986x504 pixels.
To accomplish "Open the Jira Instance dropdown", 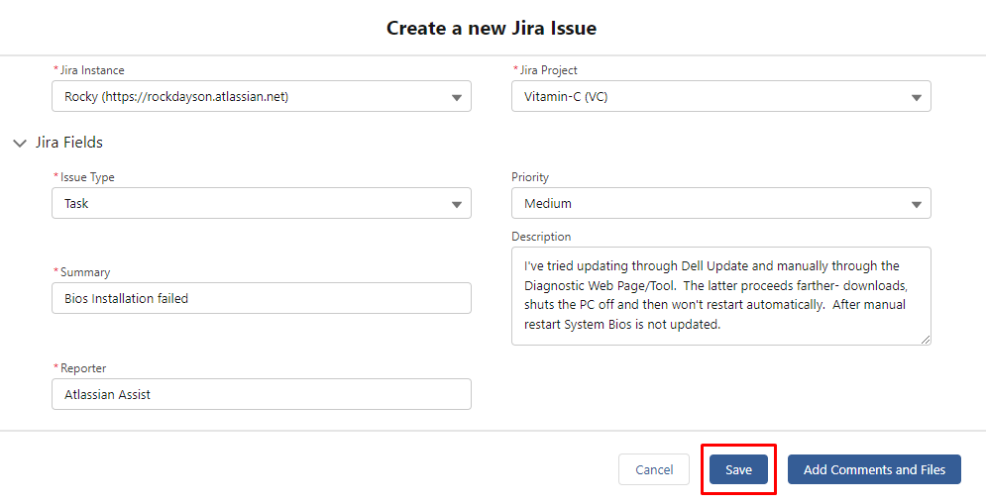I will 262,96.
